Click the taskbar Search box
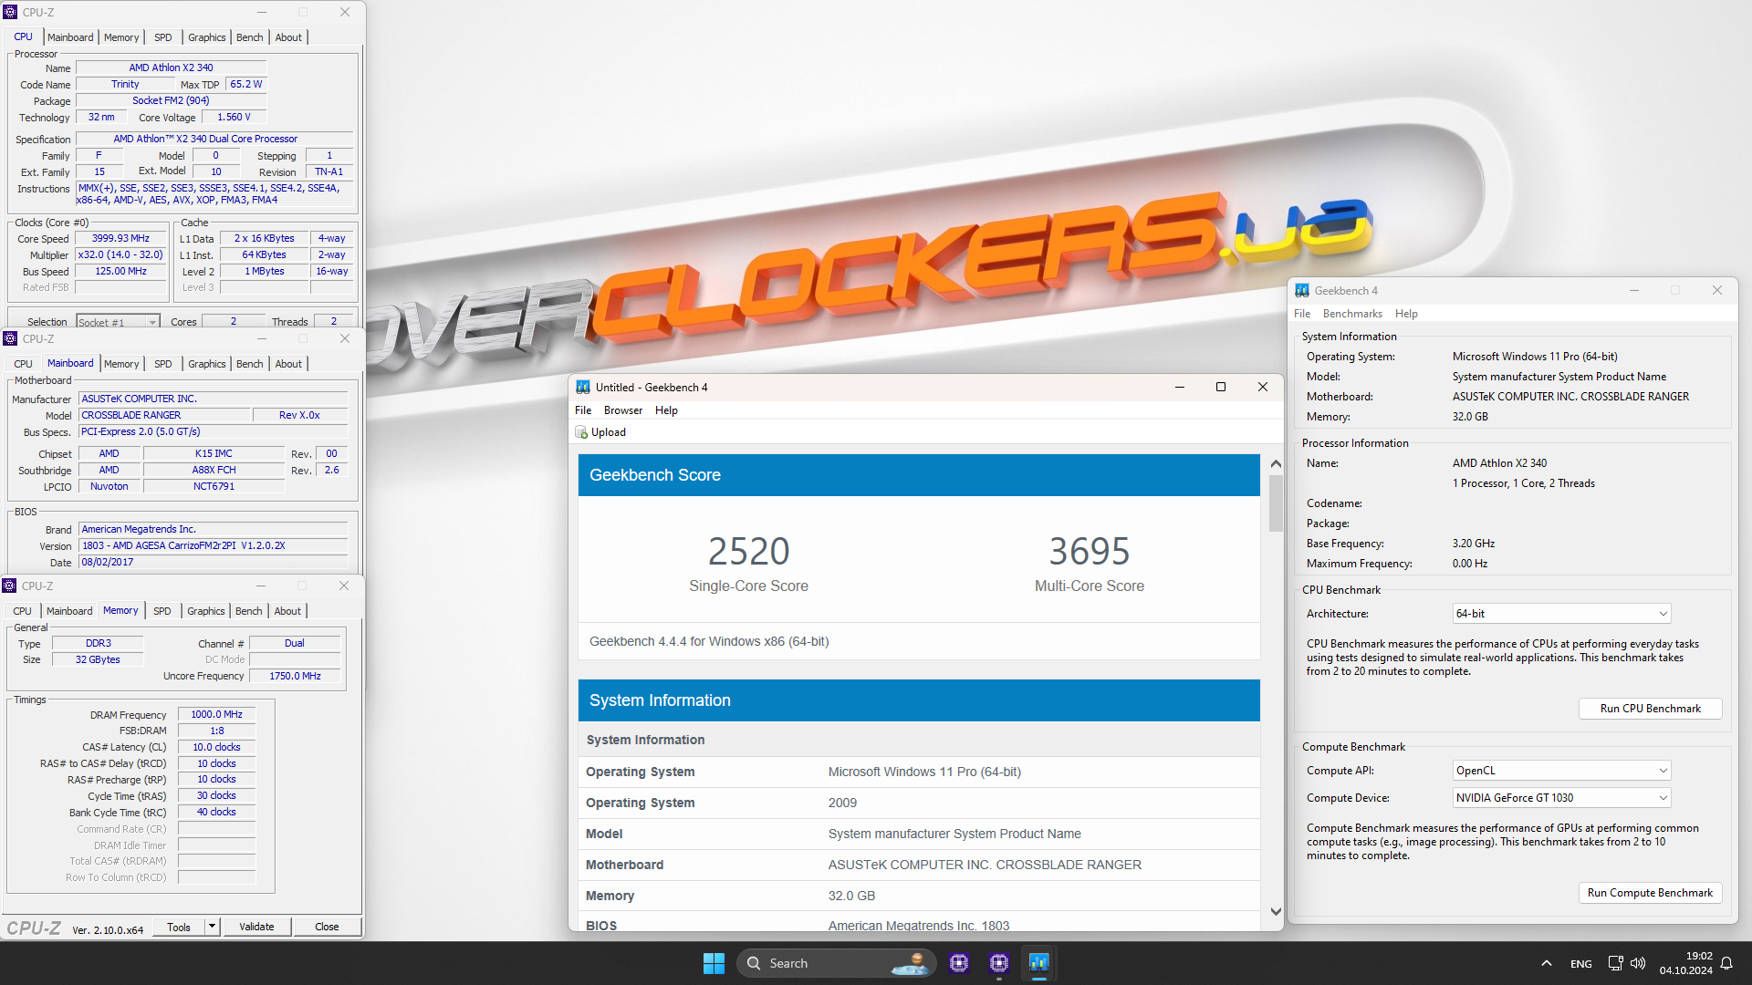This screenshot has height=985, width=1752. tap(837, 963)
